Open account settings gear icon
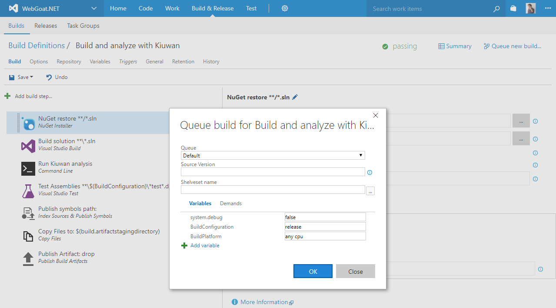The width and height of the screenshot is (556, 308). tap(284, 8)
